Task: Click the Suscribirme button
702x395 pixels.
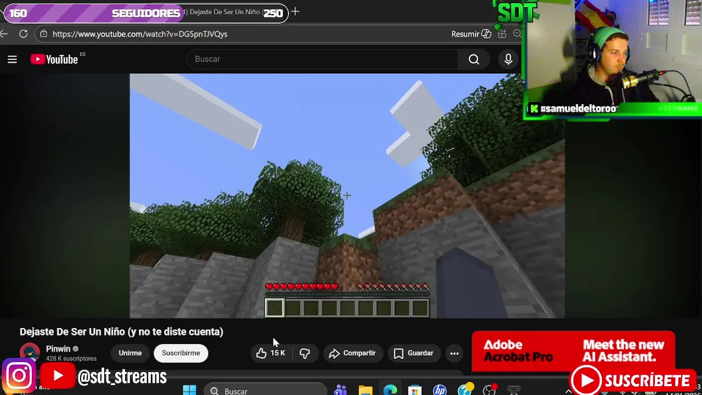Action: (x=181, y=353)
